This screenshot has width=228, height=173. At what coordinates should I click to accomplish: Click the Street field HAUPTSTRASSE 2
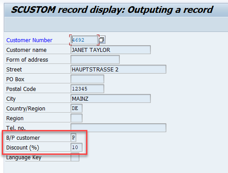click(118, 69)
